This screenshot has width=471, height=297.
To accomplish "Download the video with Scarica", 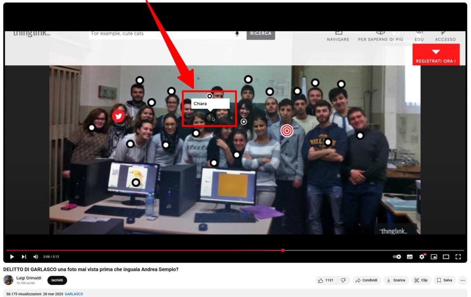I will click(396, 280).
